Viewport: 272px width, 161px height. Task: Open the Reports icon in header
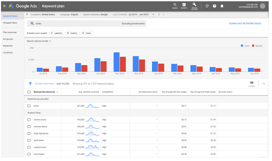184,5
